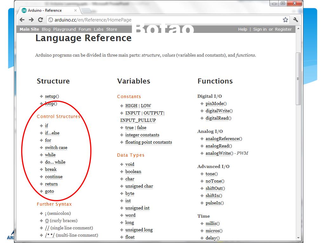
Task: Visit Labs from the navigation bar
Action: tap(98, 29)
